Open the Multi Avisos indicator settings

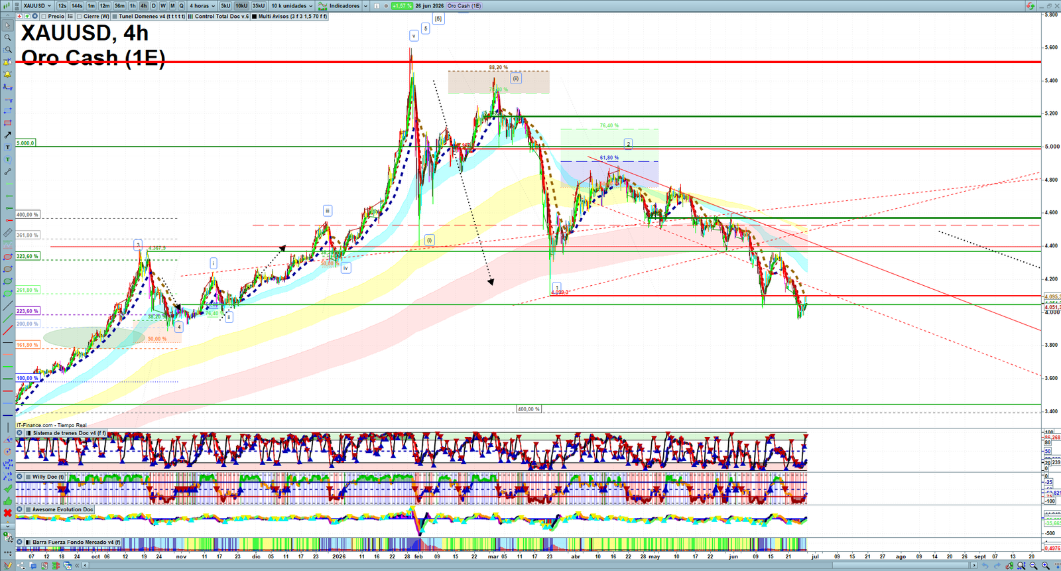[x=290, y=17]
